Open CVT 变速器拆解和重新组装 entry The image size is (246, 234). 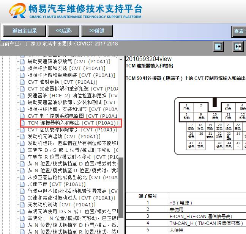pyautogui.click(x=73, y=89)
